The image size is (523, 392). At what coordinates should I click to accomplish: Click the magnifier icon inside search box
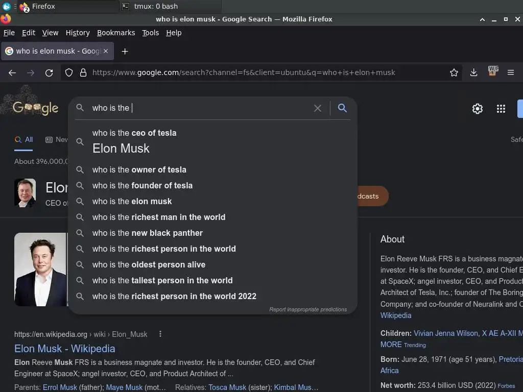[80, 108]
